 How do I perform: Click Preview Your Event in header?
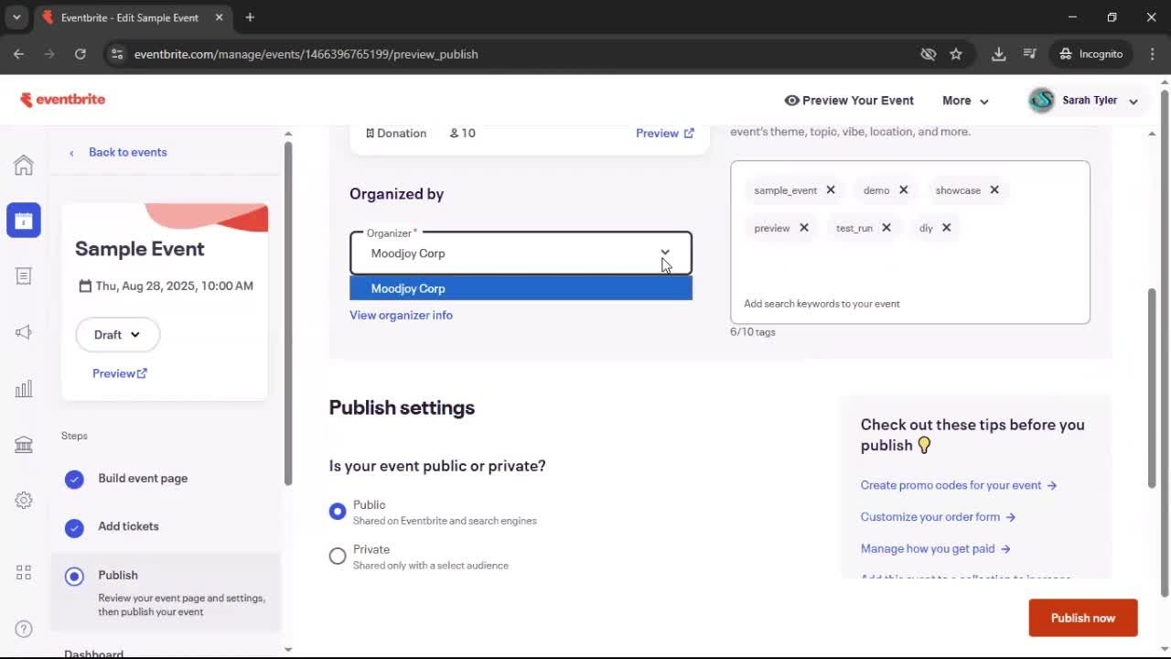(x=849, y=101)
